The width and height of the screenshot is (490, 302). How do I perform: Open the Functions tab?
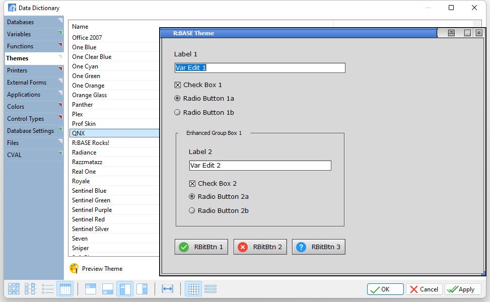coord(34,46)
